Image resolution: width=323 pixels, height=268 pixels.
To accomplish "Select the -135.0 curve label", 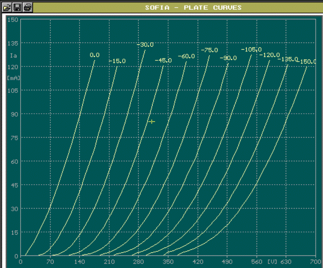I will pyautogui.click(x=288, y=59).
